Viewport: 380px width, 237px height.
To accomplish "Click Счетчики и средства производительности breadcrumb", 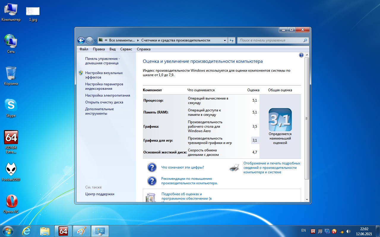I will click(176, 40).
